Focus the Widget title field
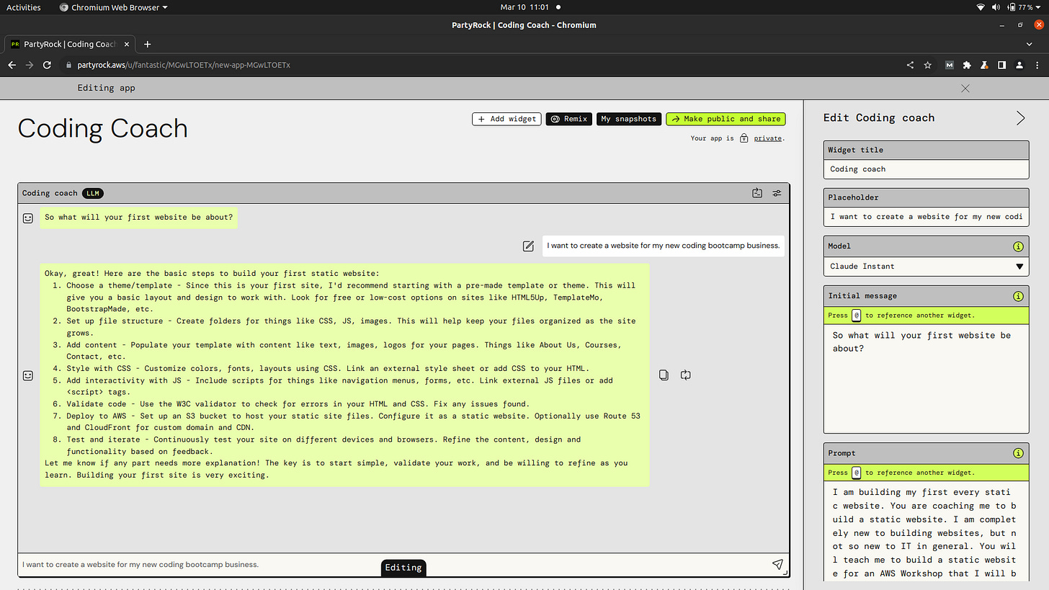Viewport: 1049px width, 590px height. (926, 169)
